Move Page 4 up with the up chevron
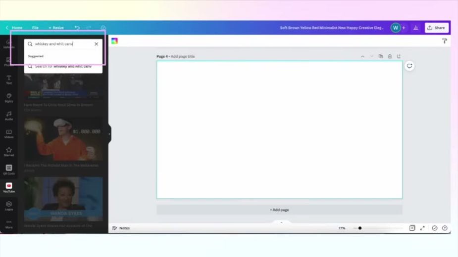Image resolution: width=458 pixels, height=257 pixels. point(362,56)
